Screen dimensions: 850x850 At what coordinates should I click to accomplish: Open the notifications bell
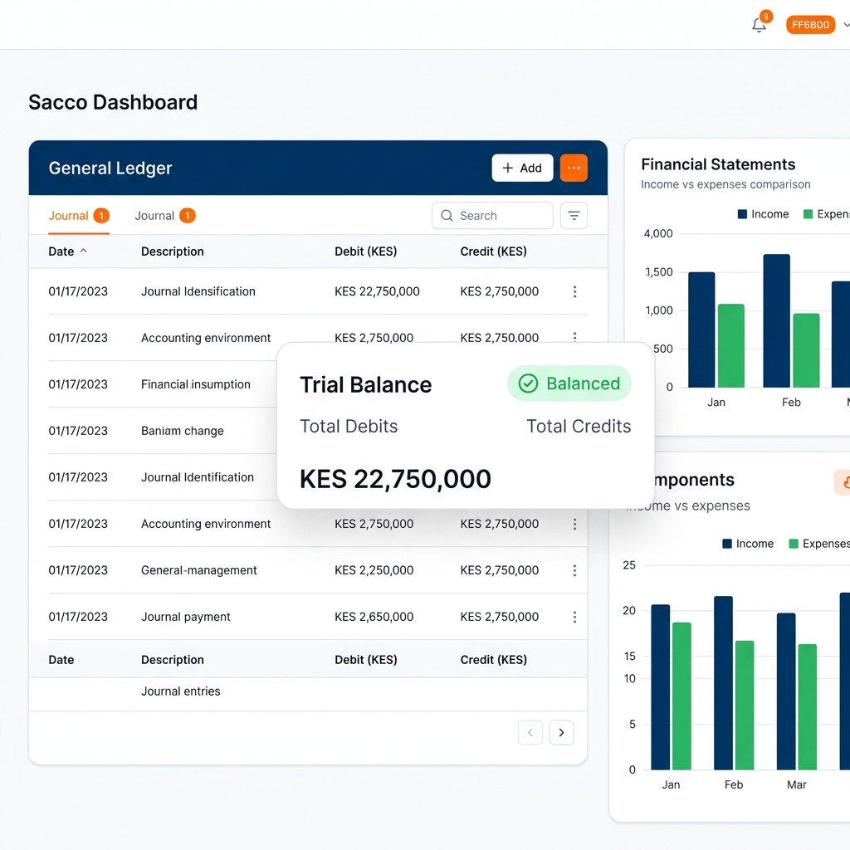[x=759, y=25]
